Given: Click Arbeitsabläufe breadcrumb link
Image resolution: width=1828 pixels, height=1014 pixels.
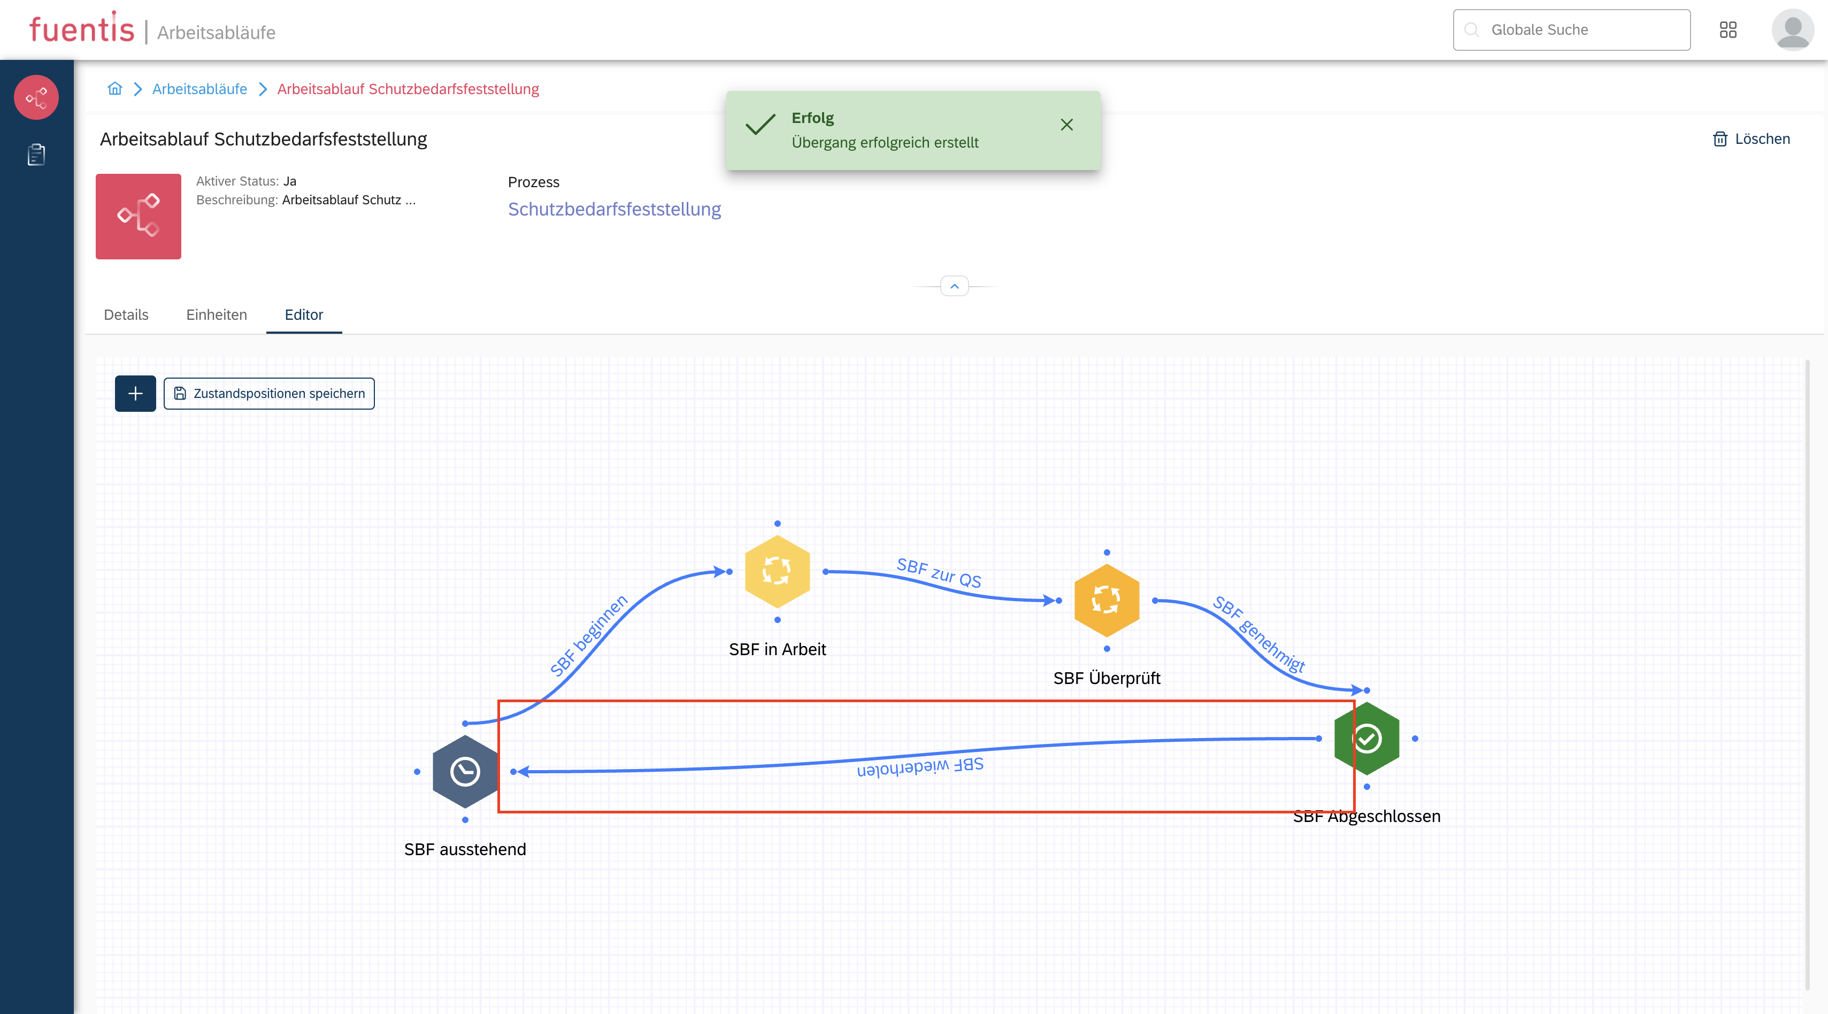Looking at the screenshot, I should click(x=199, y=89).
